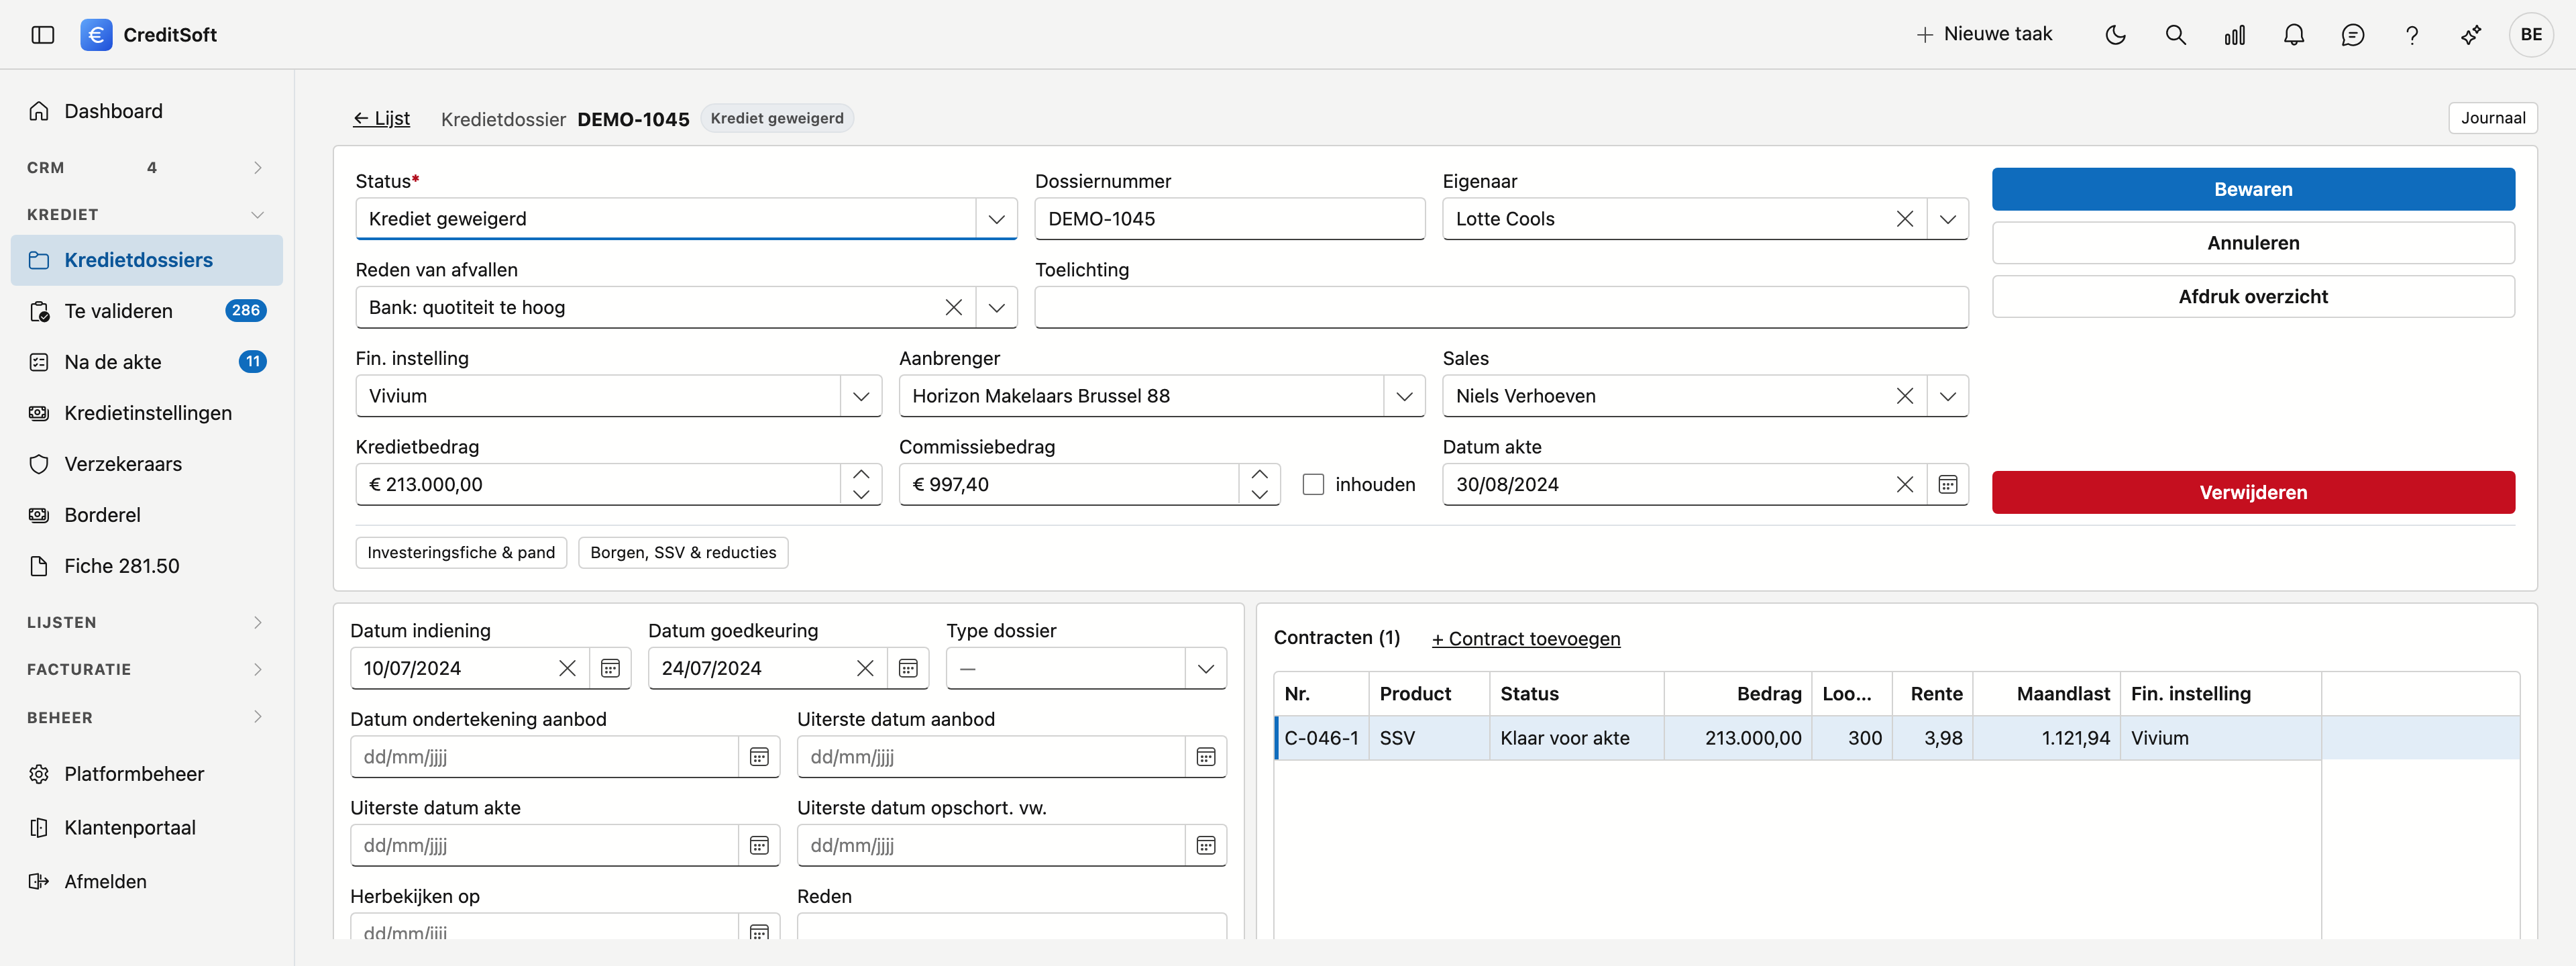Check the inhouden checkbox
The width and height of the screenshot is (2576, 966).
[x=1313, y=485]
